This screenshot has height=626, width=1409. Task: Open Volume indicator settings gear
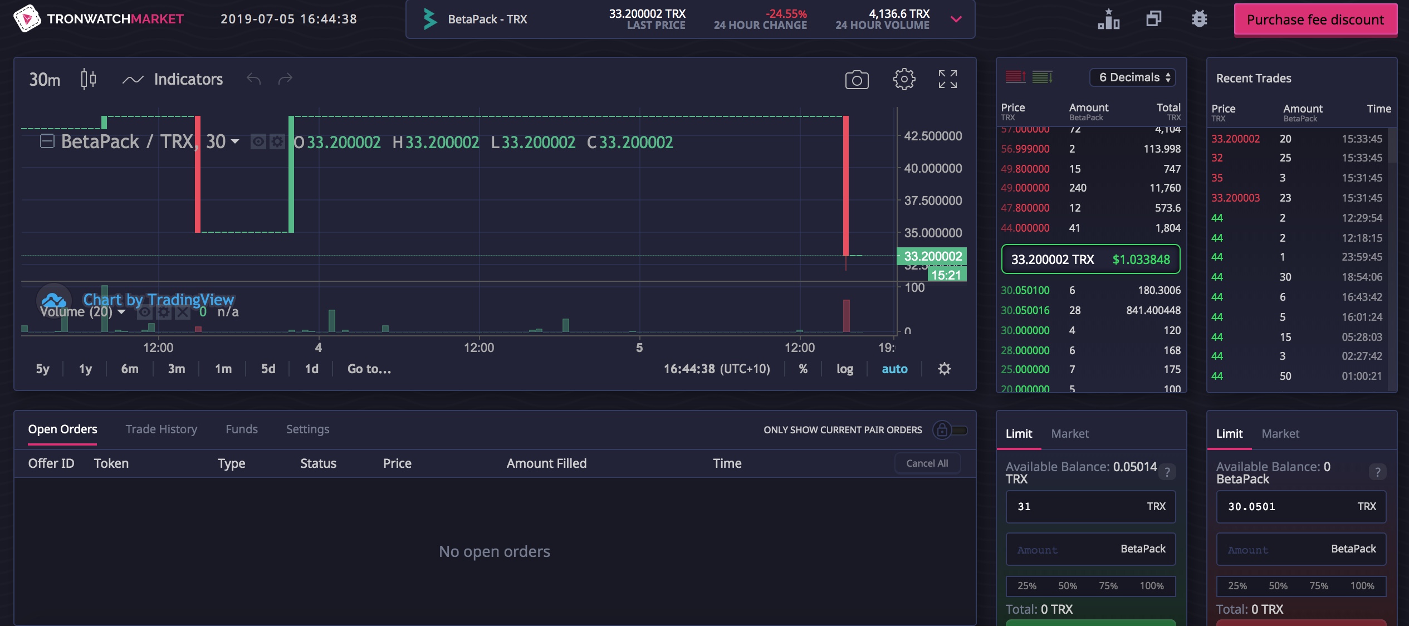point(163,312)
